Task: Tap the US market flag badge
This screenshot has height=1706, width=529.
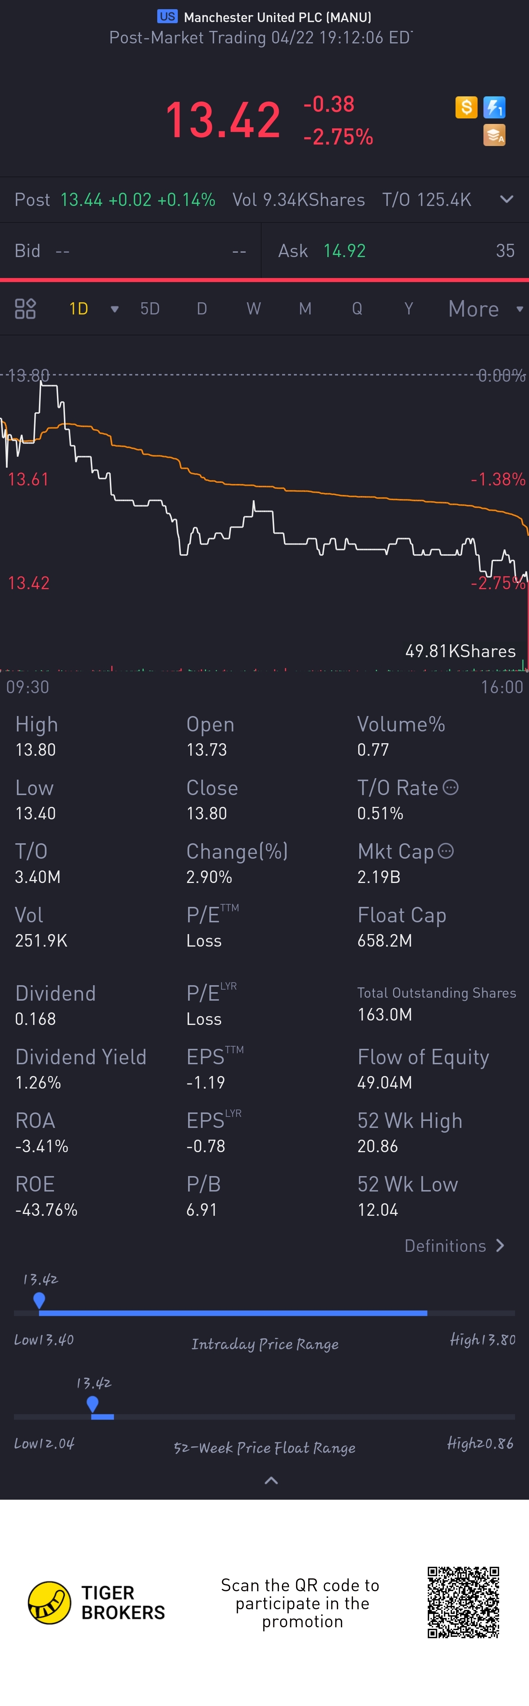Action: (x=167, y=17)
